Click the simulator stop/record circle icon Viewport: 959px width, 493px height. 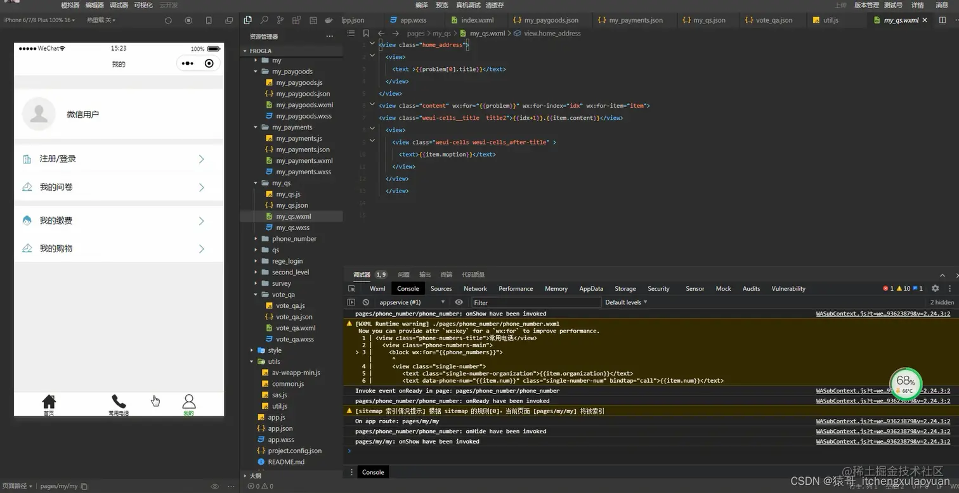[x=188, y=20]
